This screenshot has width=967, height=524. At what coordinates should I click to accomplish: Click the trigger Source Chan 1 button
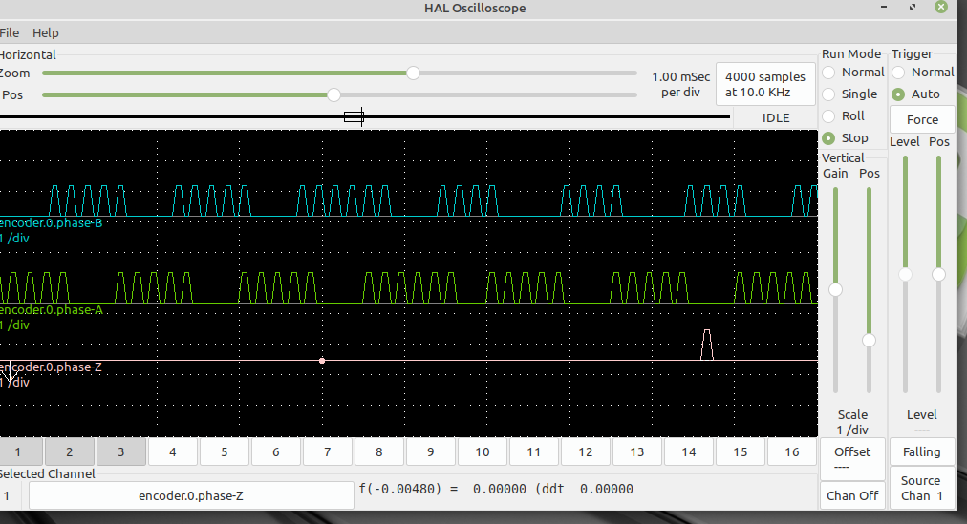921,488
